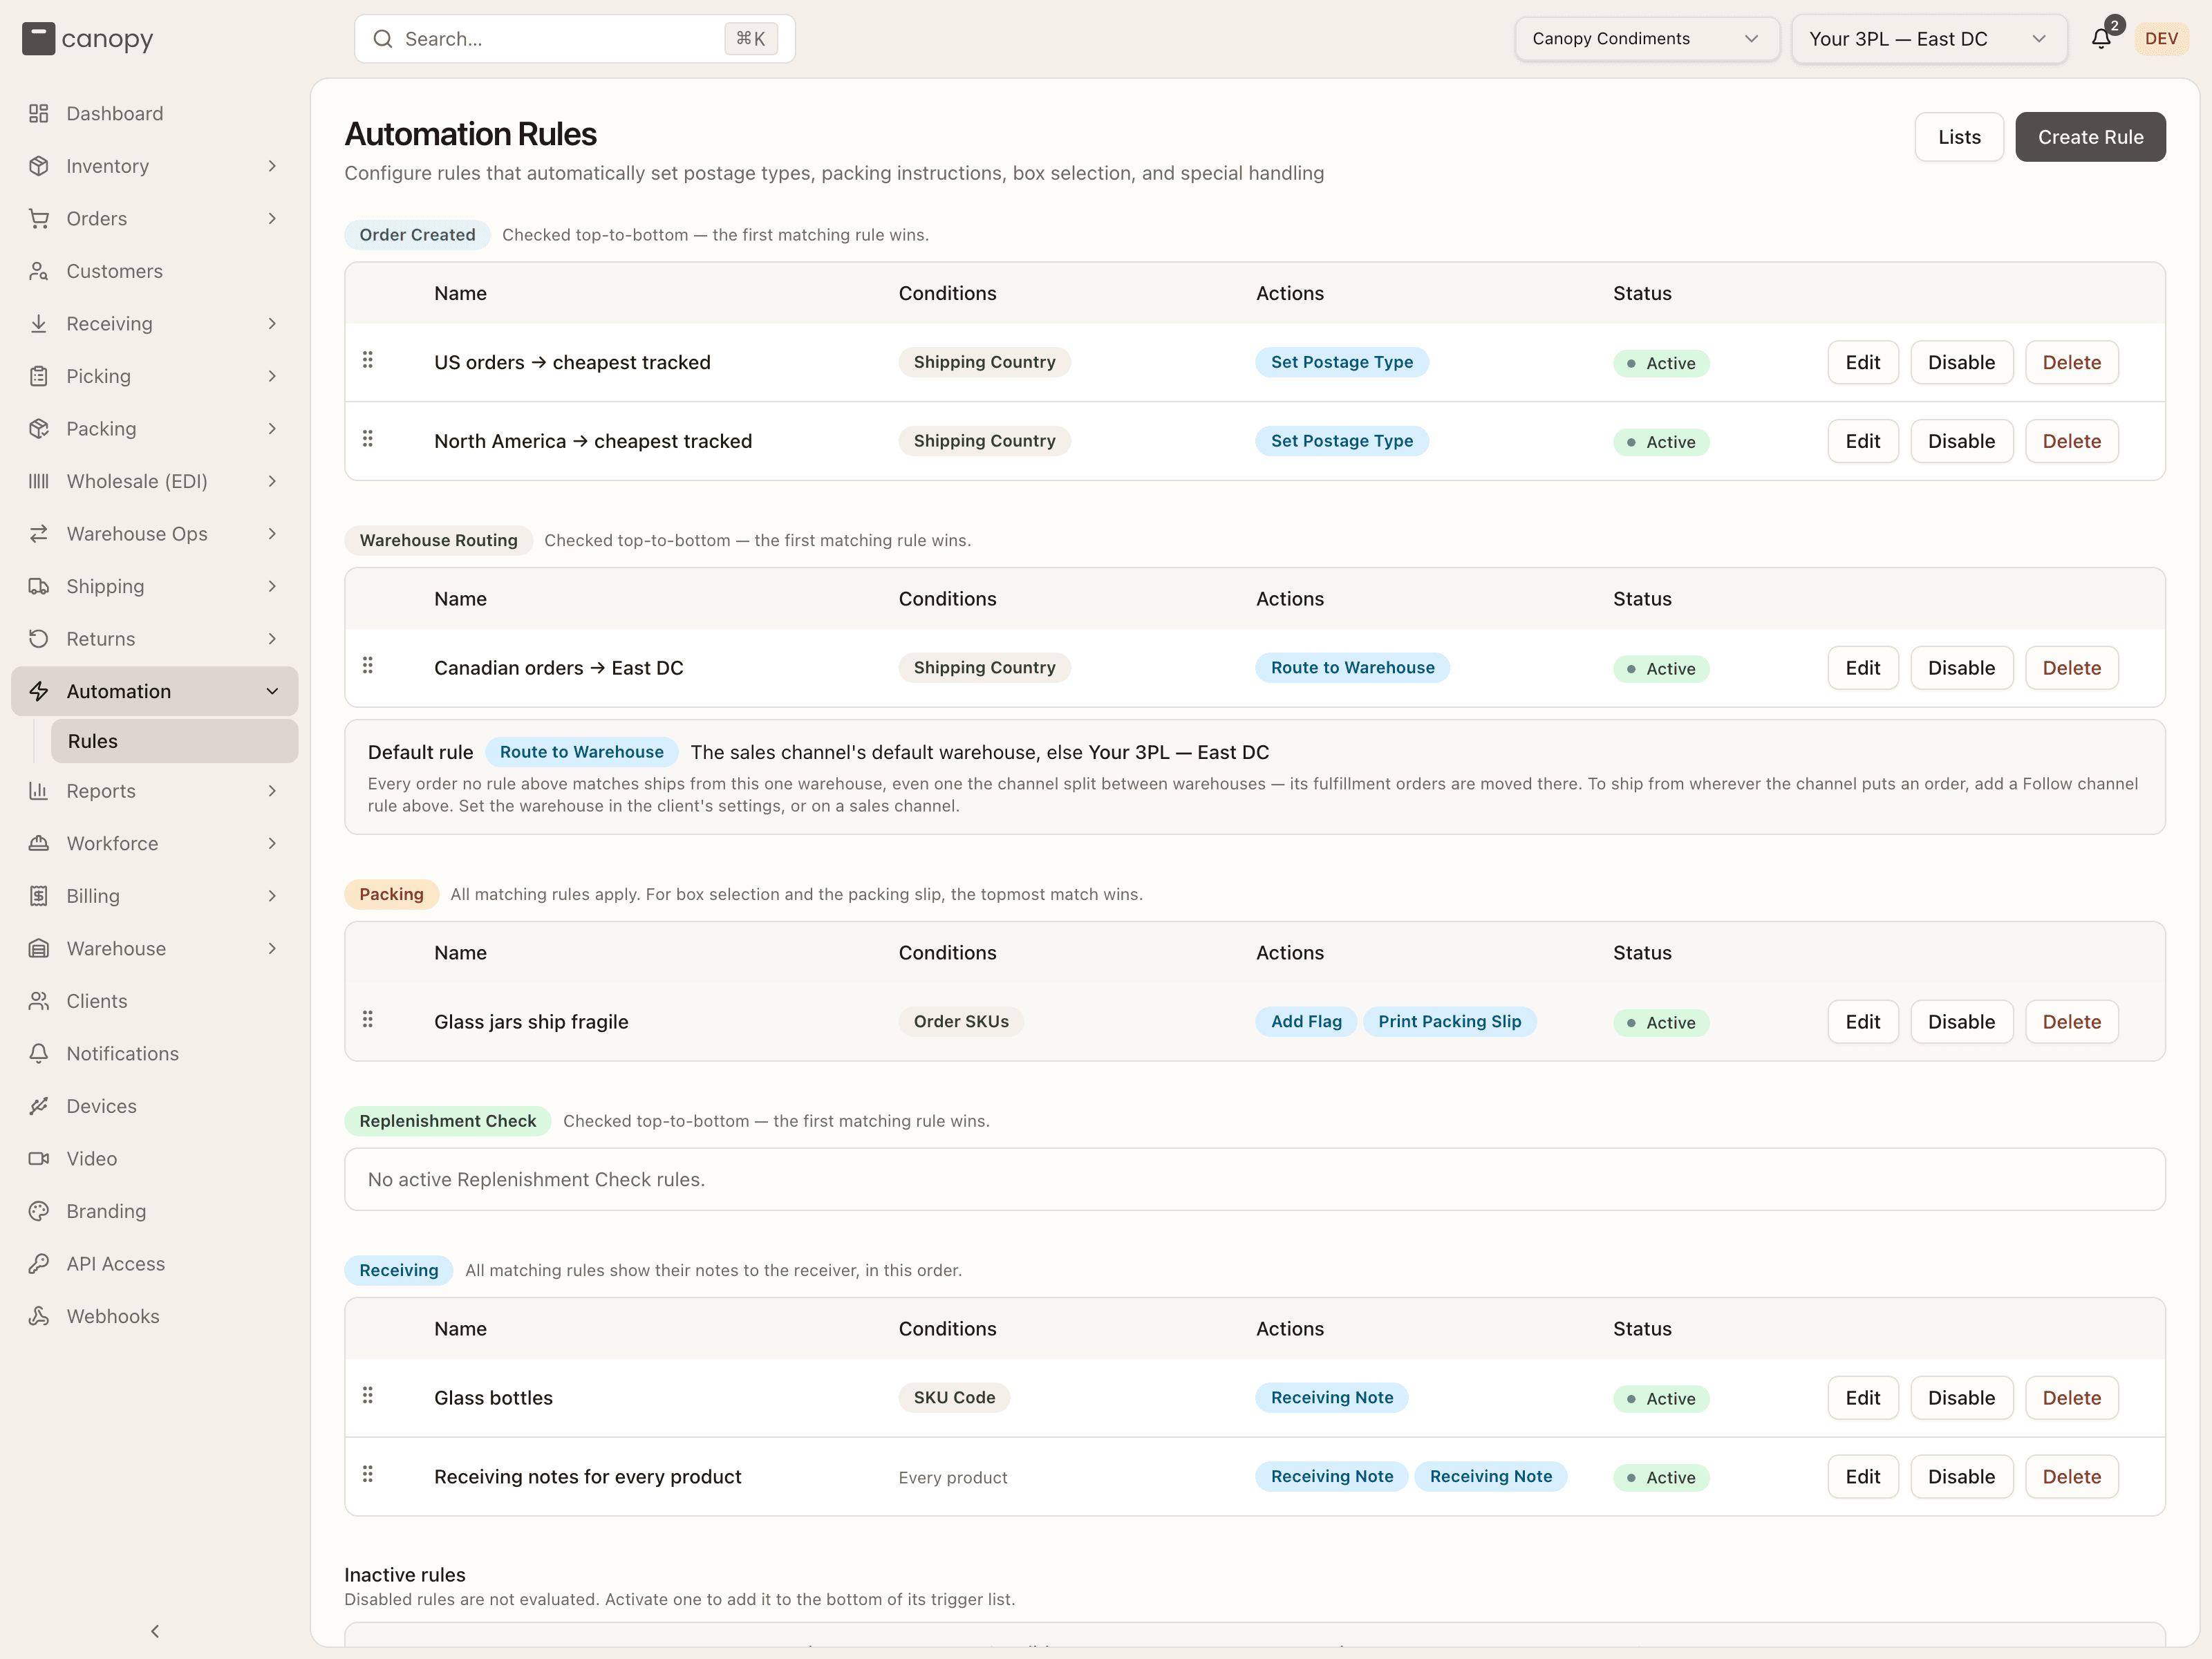Disable the Glass bottles receiving rule
2212x1659 pixels.
pos(1961,1398)
